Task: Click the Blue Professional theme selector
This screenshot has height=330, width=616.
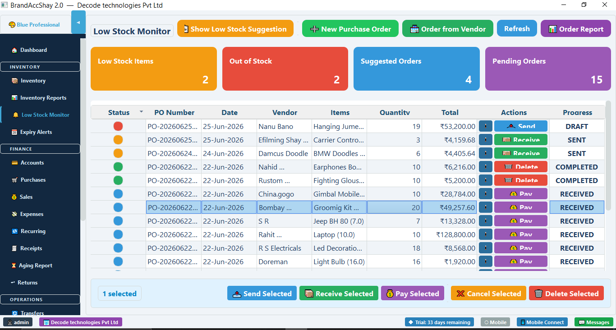Action: (x=34, y=25)
